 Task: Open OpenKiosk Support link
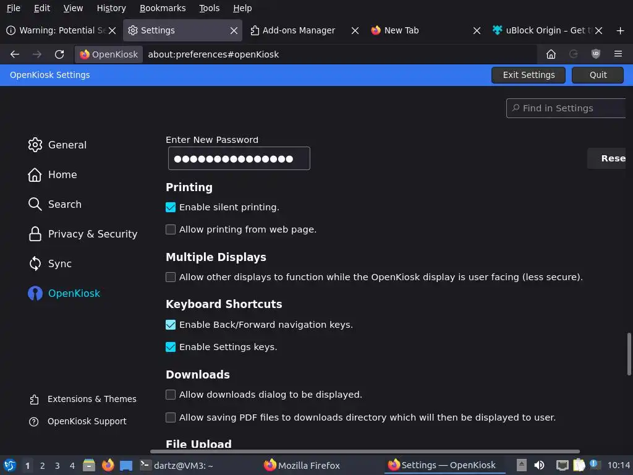click(x=78, y=421)
